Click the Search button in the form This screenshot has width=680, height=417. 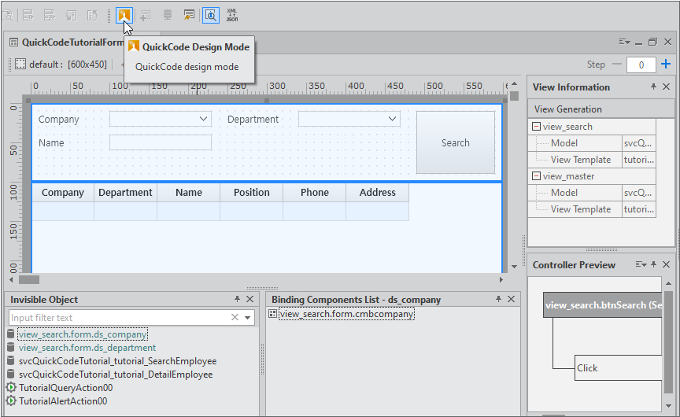point(455,142)
